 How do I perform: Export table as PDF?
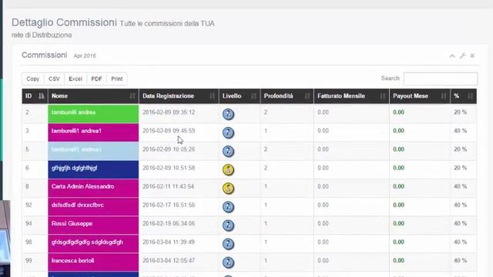pos(96,78)
